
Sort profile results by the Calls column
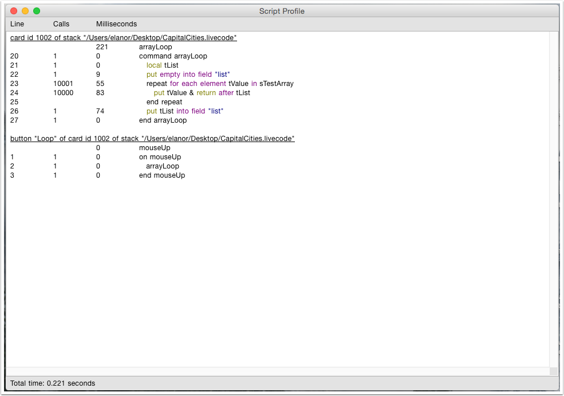pyautogui.click(x=61, y=23)
